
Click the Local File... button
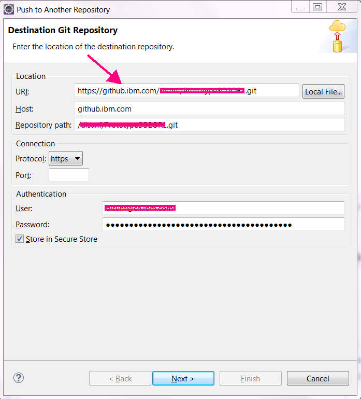[x=323, y=91]
